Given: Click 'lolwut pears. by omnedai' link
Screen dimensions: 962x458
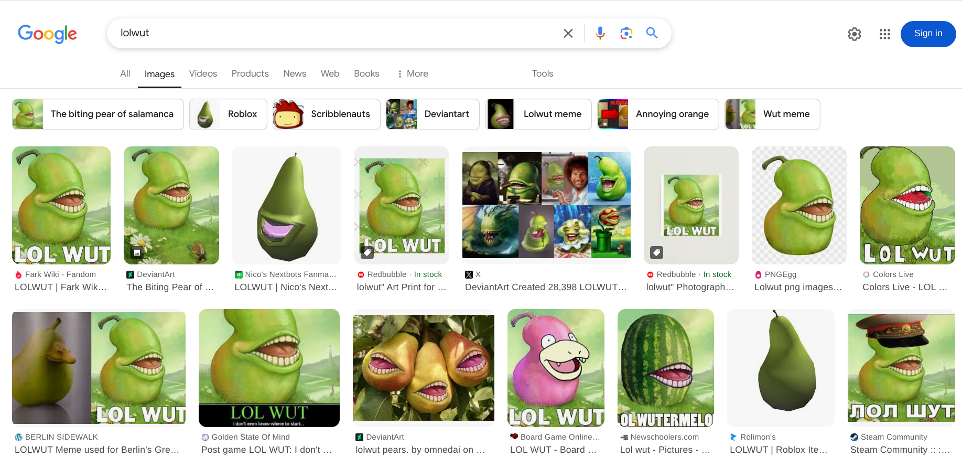Looking at the screenshot, I should [x=420, y=450].
